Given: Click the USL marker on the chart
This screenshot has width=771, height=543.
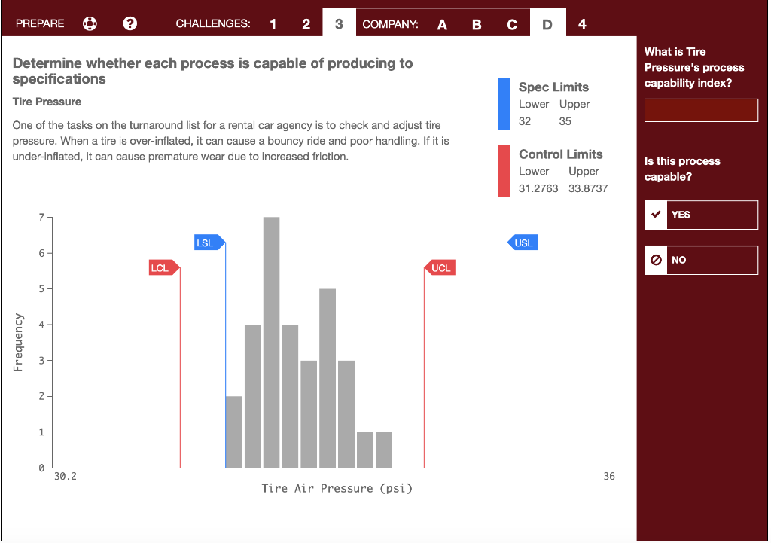Looking at the screenshot, I should (x=523, y=243).
